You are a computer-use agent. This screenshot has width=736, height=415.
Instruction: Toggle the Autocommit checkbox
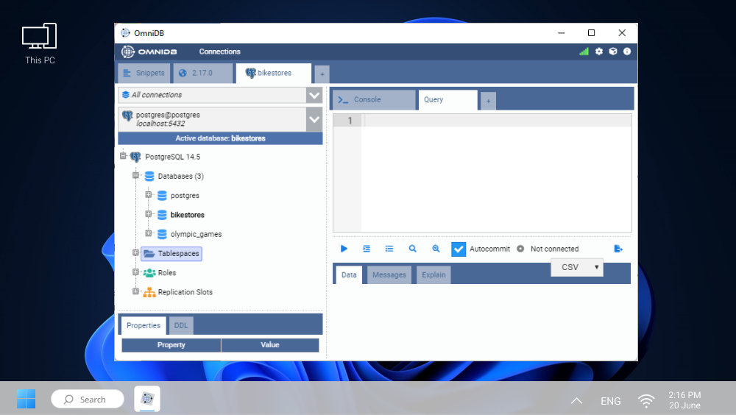[x=458, y=249]
